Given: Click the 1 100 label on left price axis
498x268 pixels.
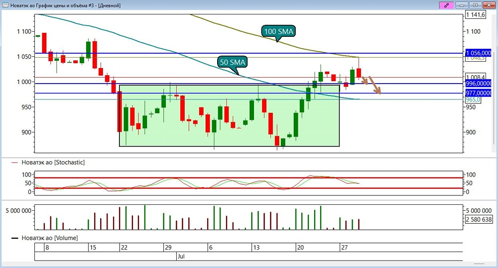Looking at the screenshot, I should (24, 31).
